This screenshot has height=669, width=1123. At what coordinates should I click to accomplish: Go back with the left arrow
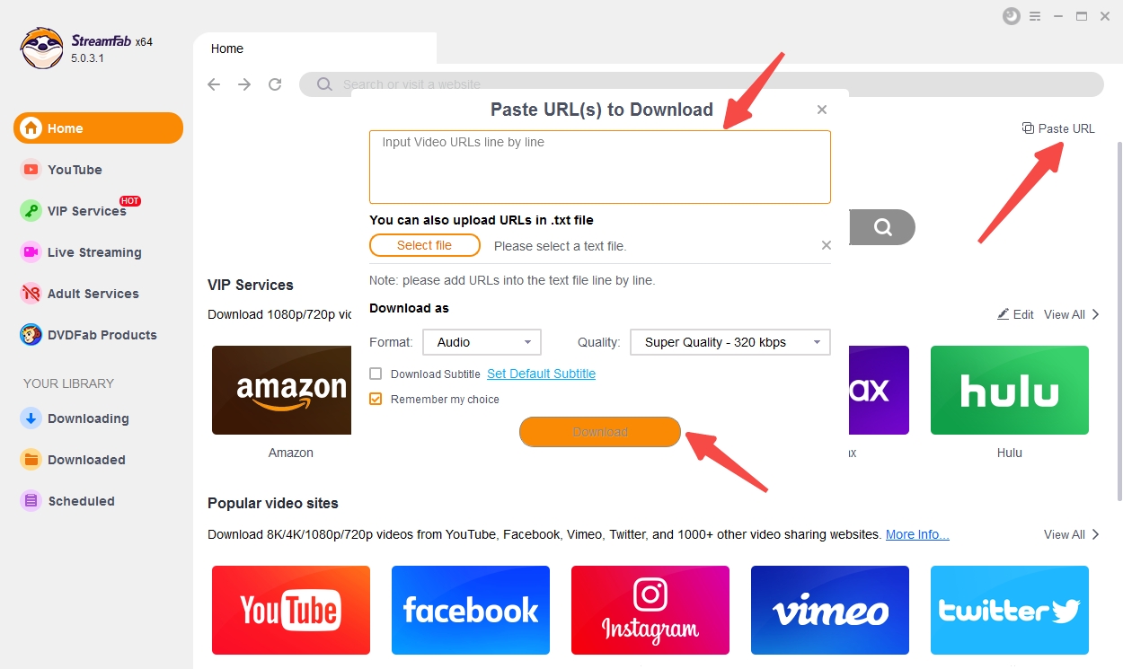[x=214, y=84]
